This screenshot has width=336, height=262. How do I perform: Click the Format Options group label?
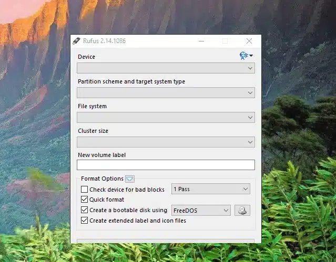tap(102, 179)
